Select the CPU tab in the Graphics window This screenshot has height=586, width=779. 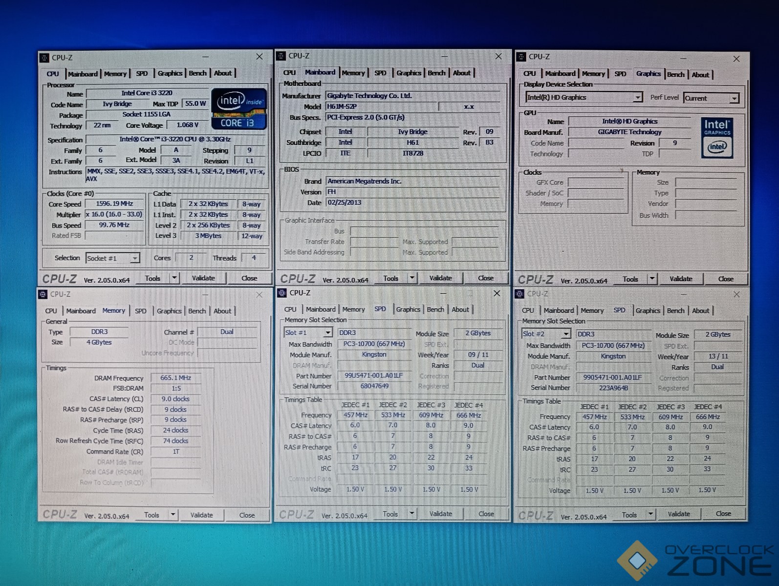529,74
